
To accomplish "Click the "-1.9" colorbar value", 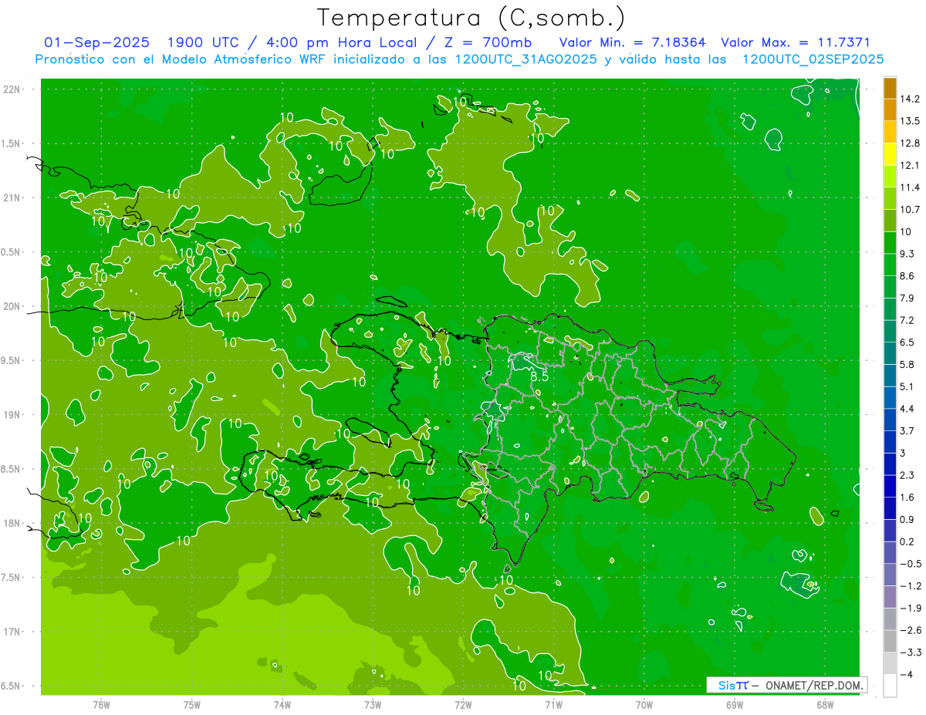I will pyautogui.click(x=910, y=608).
